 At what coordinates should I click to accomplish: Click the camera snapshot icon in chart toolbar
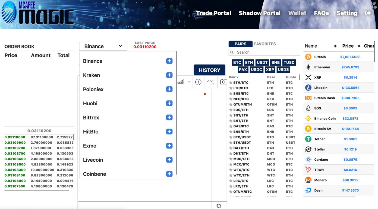coord(223,82)
